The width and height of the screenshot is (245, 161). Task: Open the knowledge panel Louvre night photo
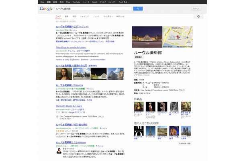pyautogui.click(x=147, y=37)
